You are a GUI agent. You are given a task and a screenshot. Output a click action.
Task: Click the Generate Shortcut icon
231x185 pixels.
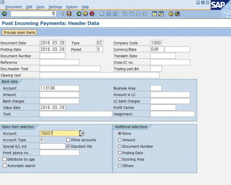[x=161, y=14]
